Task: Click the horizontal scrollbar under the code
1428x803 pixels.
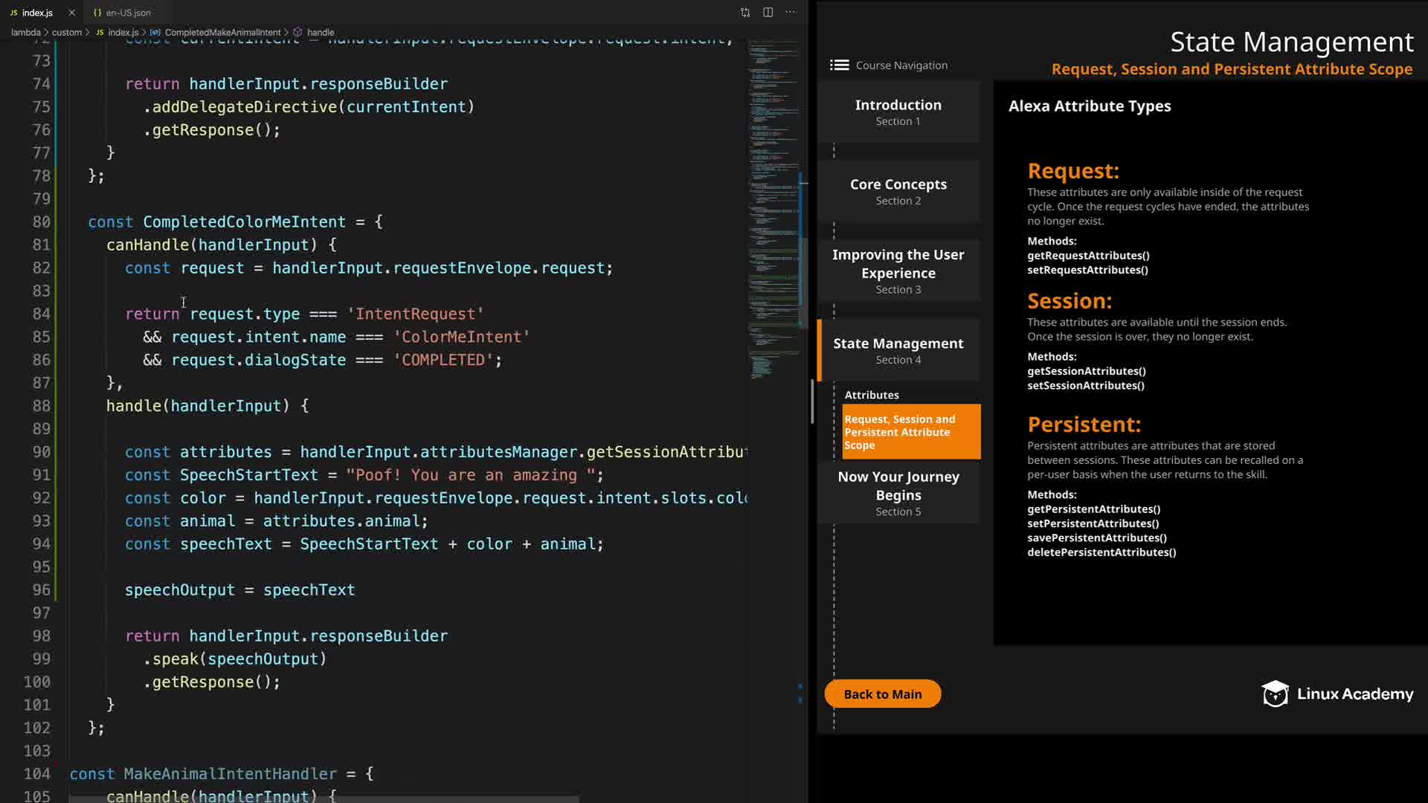Action: point(324,799)
